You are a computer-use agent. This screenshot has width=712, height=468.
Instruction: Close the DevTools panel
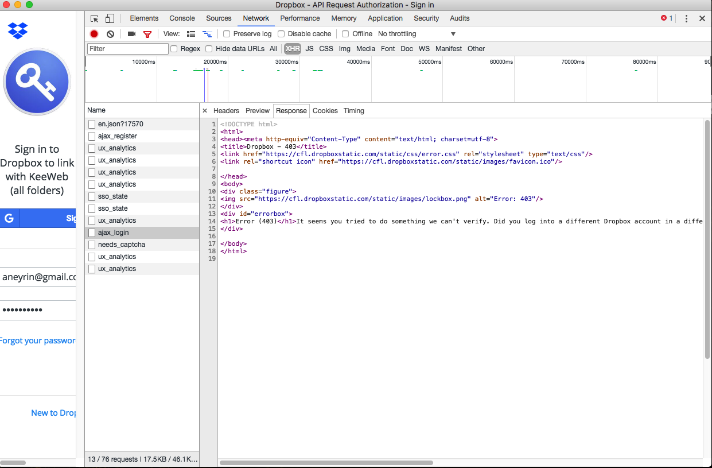point(702,18)
